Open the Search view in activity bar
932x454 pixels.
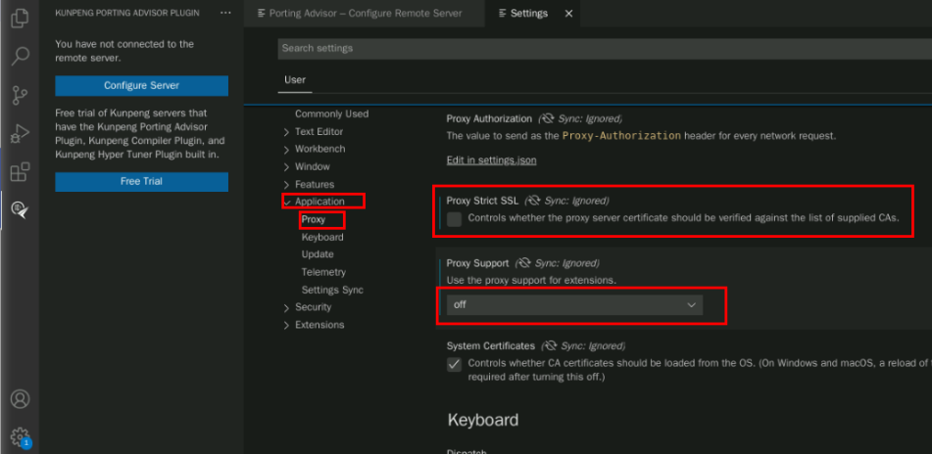click(20, 56)
